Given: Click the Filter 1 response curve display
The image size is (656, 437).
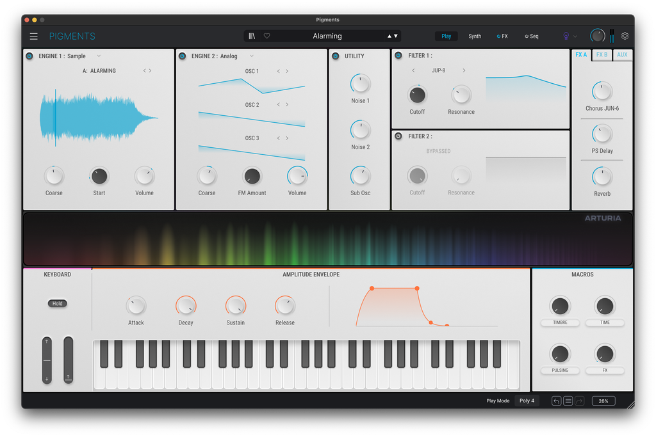Looking at the screenshot, I should tap(526, 89).
